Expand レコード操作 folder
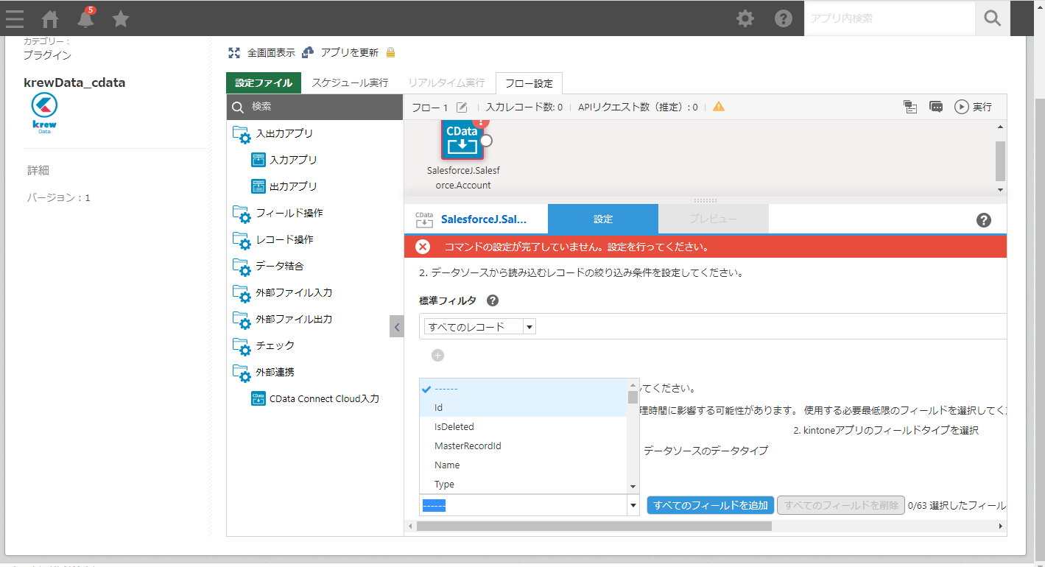This screenshot has height=567, width=1045. click(x=273, y=240)
